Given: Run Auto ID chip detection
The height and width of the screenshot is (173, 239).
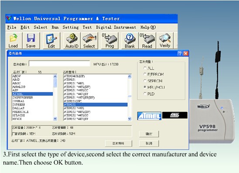Looking at the screenshot, I should [72, 40].
